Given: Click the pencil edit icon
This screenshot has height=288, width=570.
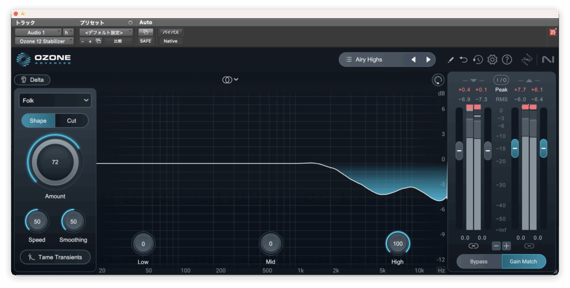Looking at the screenshot, I should (x=451, y=59).
